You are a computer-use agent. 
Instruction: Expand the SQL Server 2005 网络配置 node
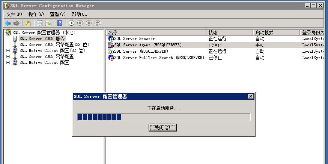[8, 56]
